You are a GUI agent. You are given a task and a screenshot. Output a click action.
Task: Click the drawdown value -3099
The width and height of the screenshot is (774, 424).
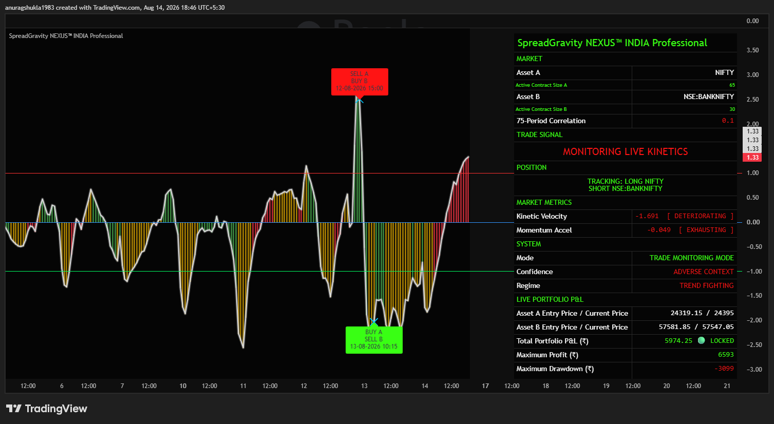coord(724,369)
